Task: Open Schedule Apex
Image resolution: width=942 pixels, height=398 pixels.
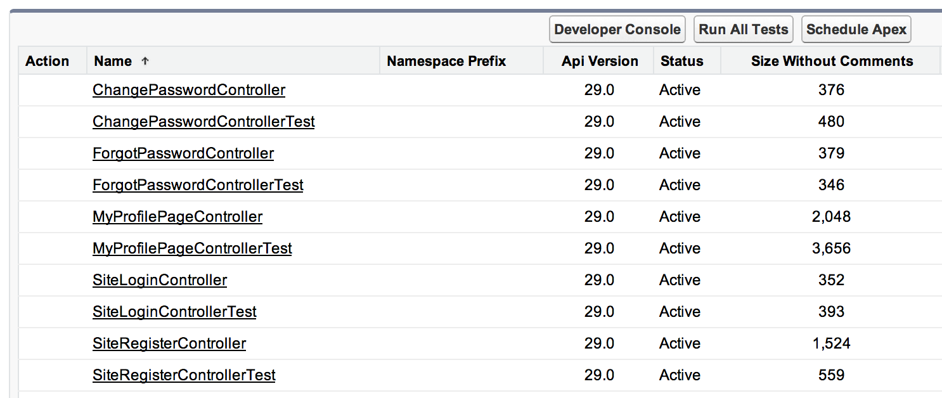Action: pos(856,29)
